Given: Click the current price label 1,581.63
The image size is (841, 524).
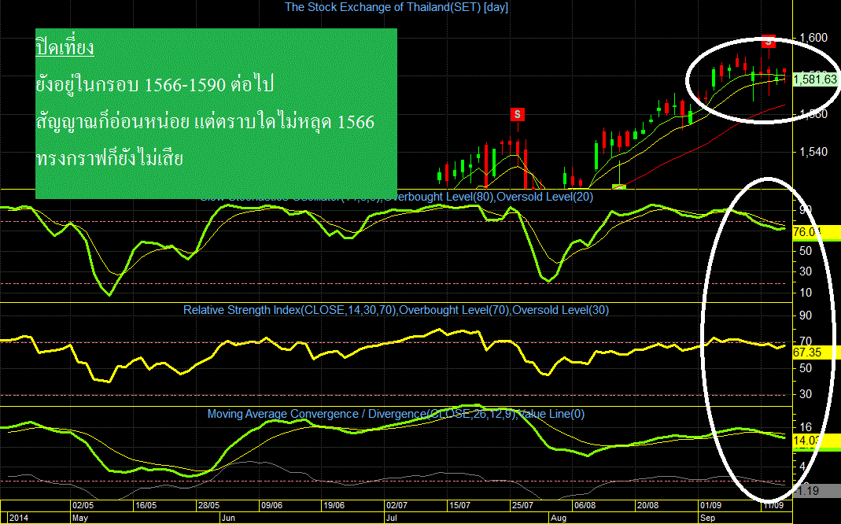Looking at the screenshot, I should [815, 79].
